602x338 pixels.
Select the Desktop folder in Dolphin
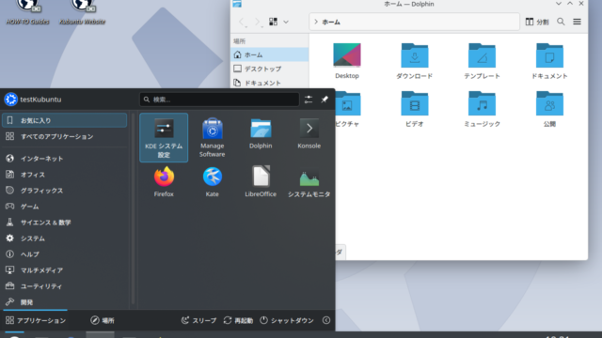point(347,60)
